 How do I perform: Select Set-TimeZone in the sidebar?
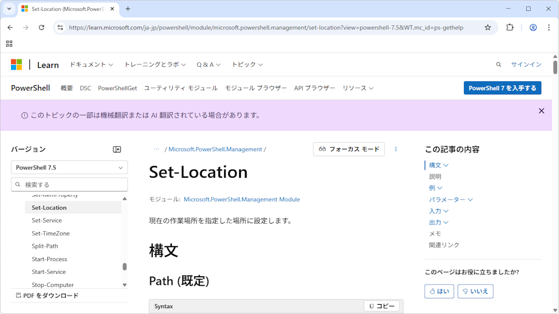tap(51, 233)
